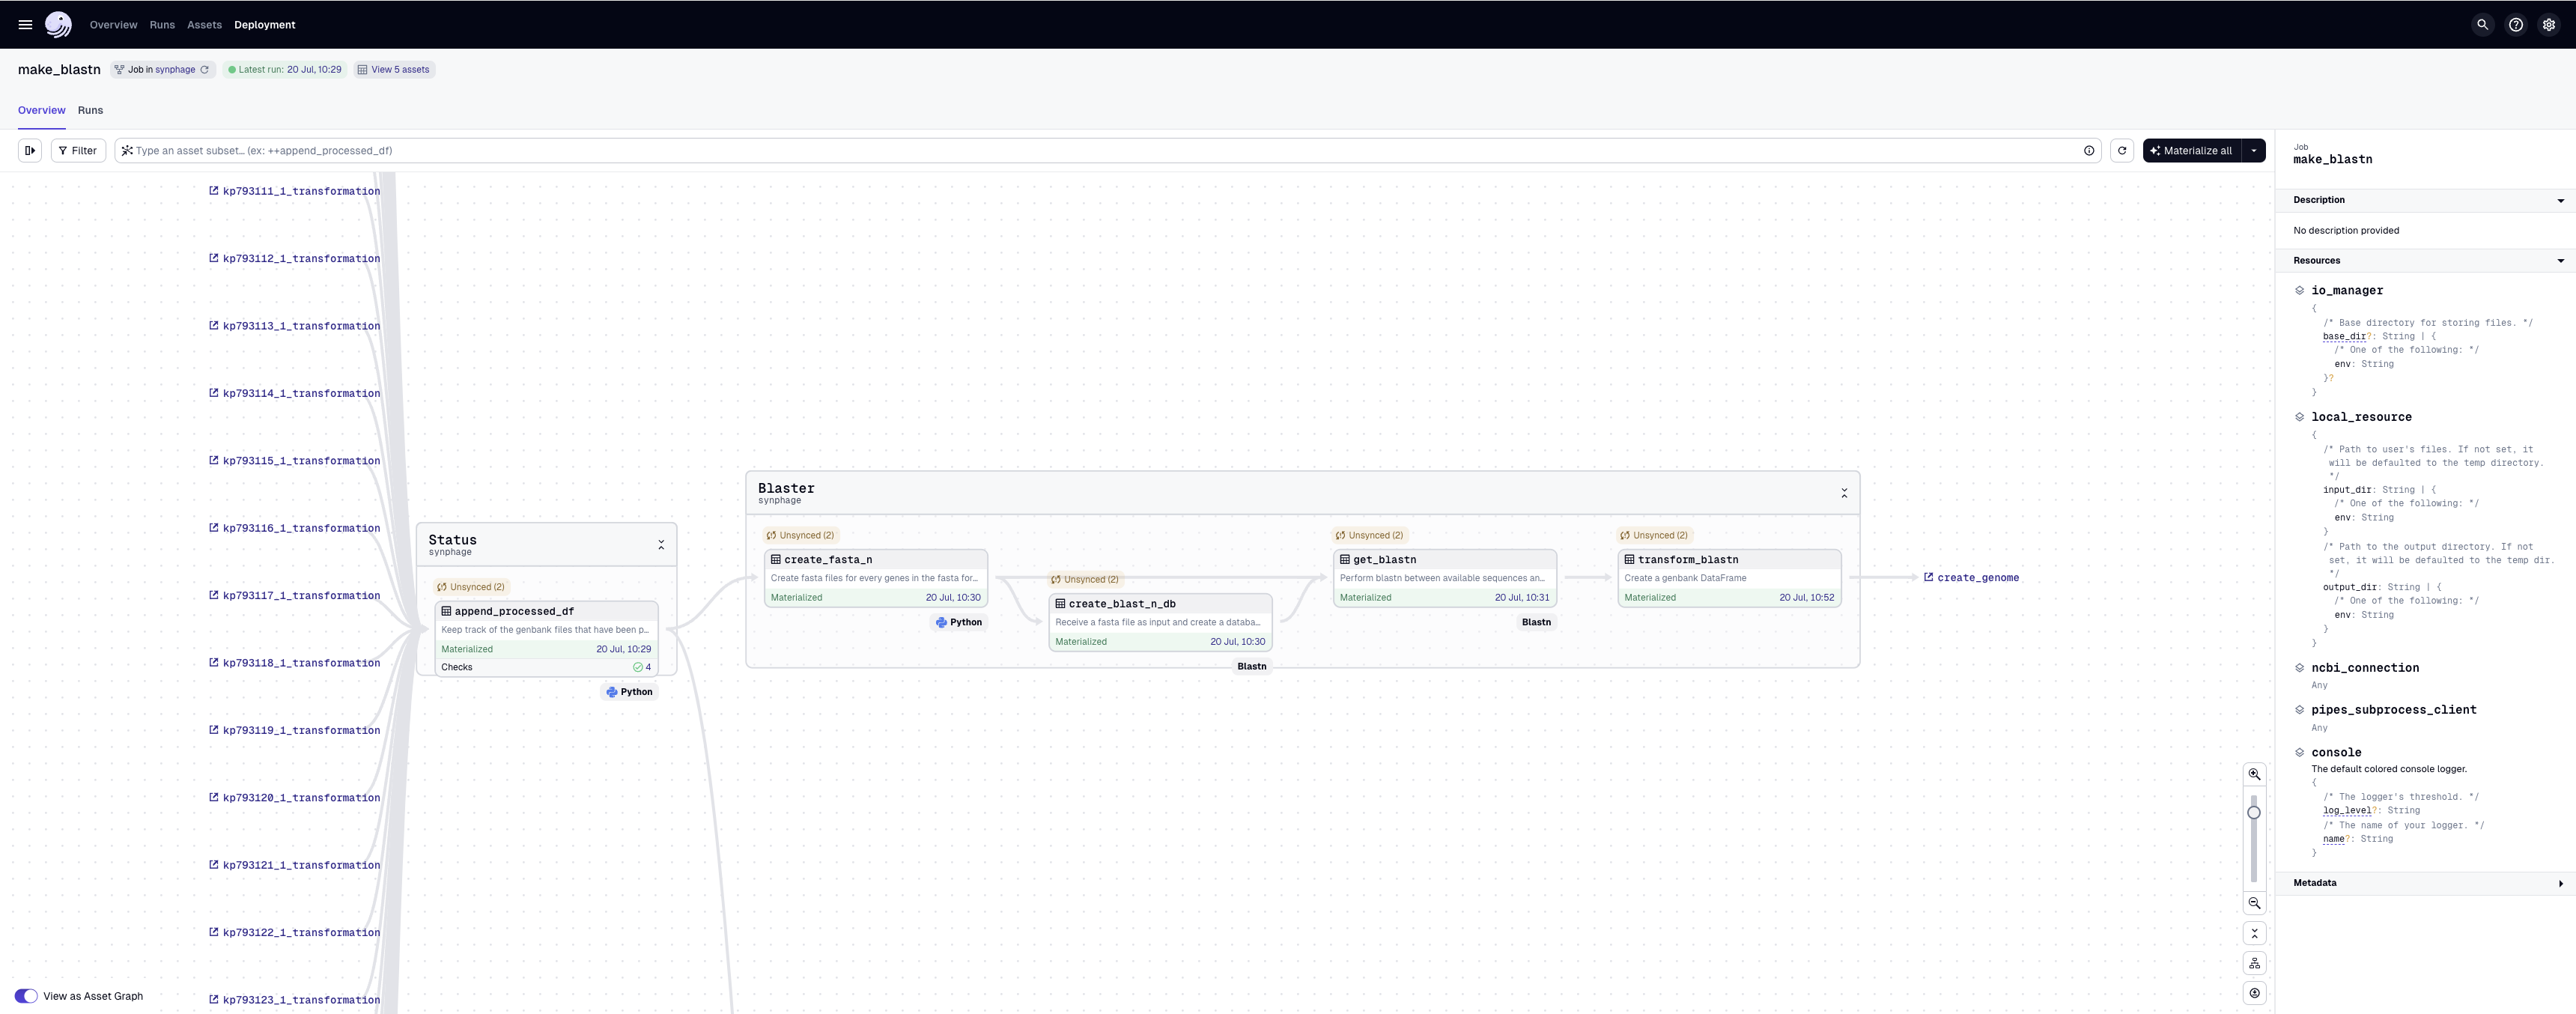Click the io_manager resource icon
2576x1014 pixels.
(2299, 290)
